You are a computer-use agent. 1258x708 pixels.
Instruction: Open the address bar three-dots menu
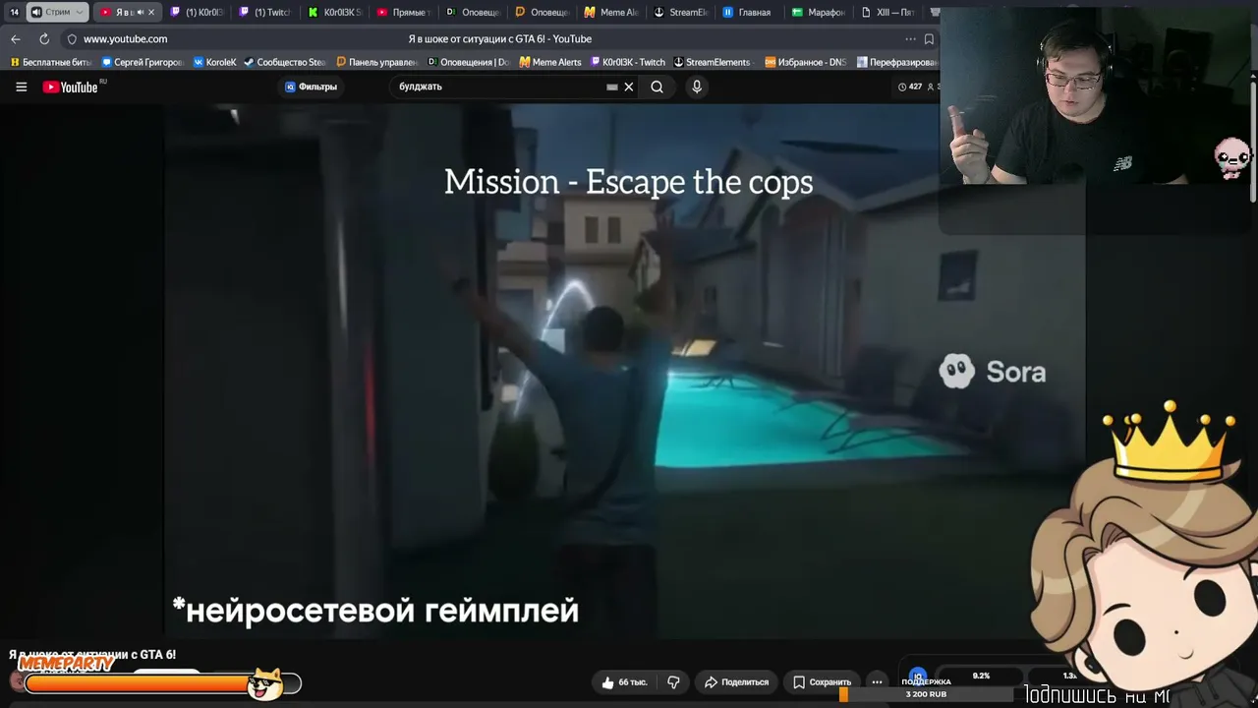tap(910, 39)
